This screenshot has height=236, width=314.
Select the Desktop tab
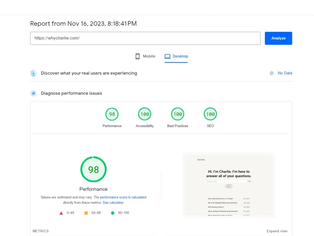point(176,56)
